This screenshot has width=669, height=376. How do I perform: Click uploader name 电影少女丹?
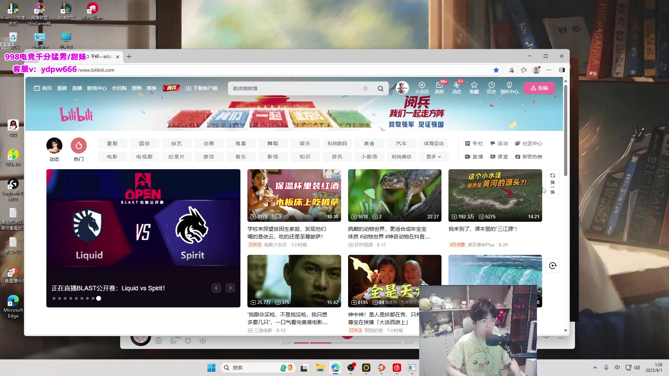pos(275,245)
